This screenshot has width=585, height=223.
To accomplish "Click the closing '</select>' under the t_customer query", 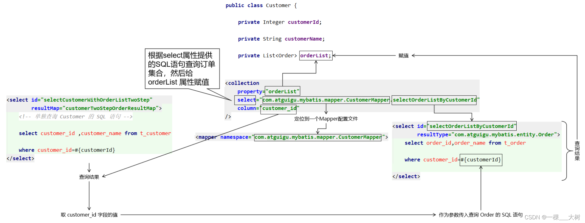I will pos(21,158).
